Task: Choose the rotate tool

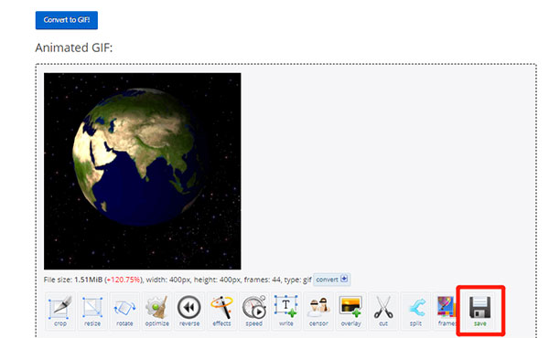Action: [x=124, y=311]
